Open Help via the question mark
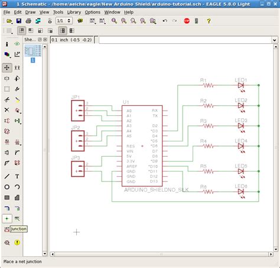The height and width of the screenshot is (268, 280). coord(209,21)
